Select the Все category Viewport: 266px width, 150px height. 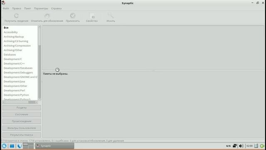pyautogui.click(x=20, y=27)
